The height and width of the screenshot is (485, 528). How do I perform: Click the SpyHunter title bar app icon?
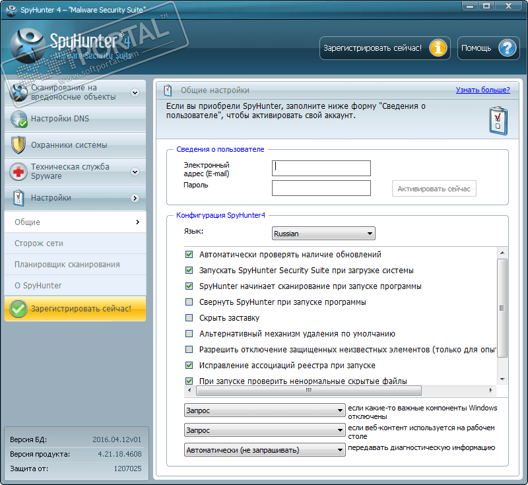[11, 10]
